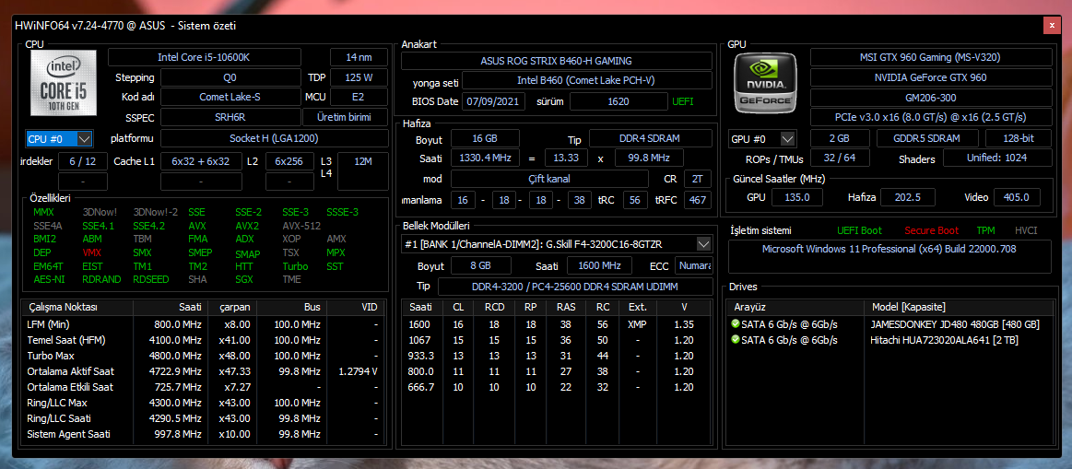Close the HWiNFO64 system summary window
The width and height of the screenshot is (1072, 469).
click(x=1049, y=27)
